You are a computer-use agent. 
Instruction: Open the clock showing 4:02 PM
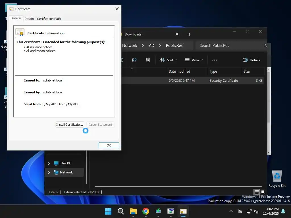271,211
